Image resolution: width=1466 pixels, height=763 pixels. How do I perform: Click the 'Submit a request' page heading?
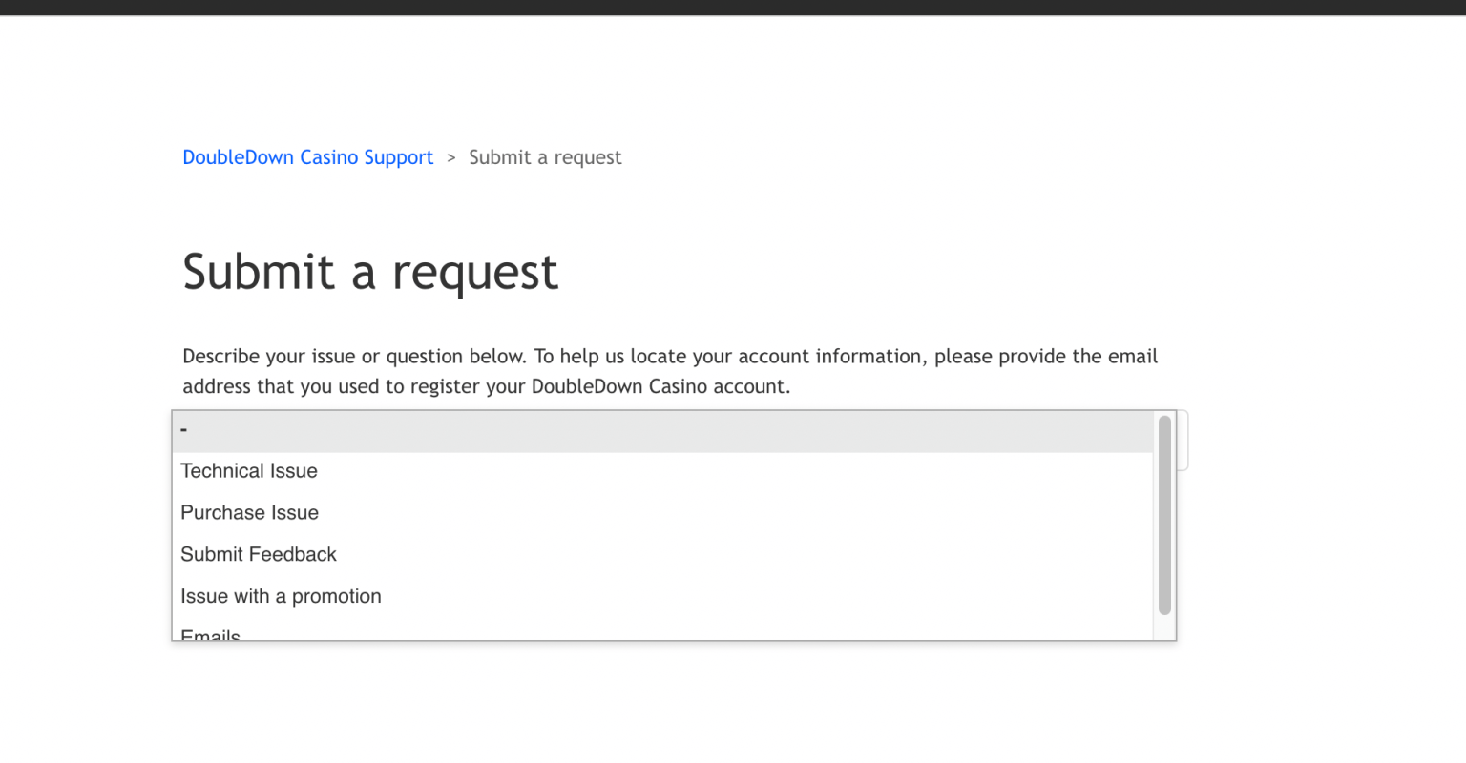[x=370, y=272]
